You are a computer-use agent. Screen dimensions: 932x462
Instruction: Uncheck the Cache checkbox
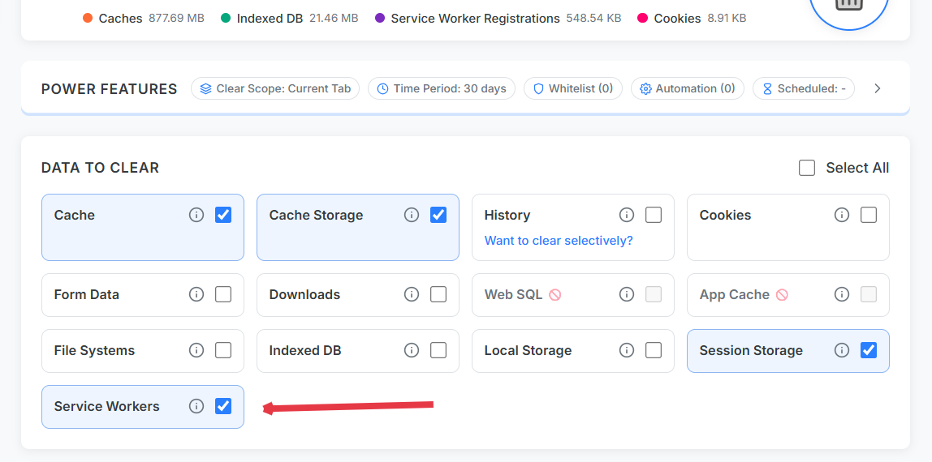click(x=223, y=215)
